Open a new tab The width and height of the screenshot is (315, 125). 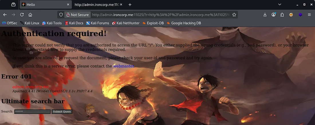[x=130, y=4]
